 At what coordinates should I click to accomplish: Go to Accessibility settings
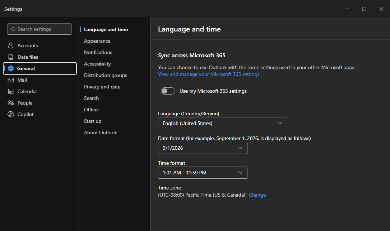[x=97, y=64]
